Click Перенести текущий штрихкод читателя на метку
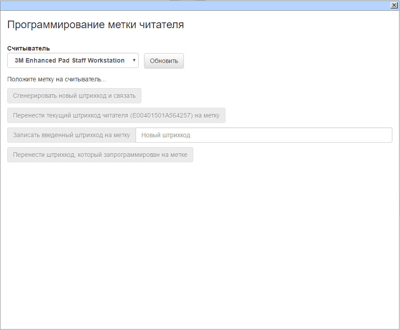Screen dimensions: 400x330 point(116,115)
